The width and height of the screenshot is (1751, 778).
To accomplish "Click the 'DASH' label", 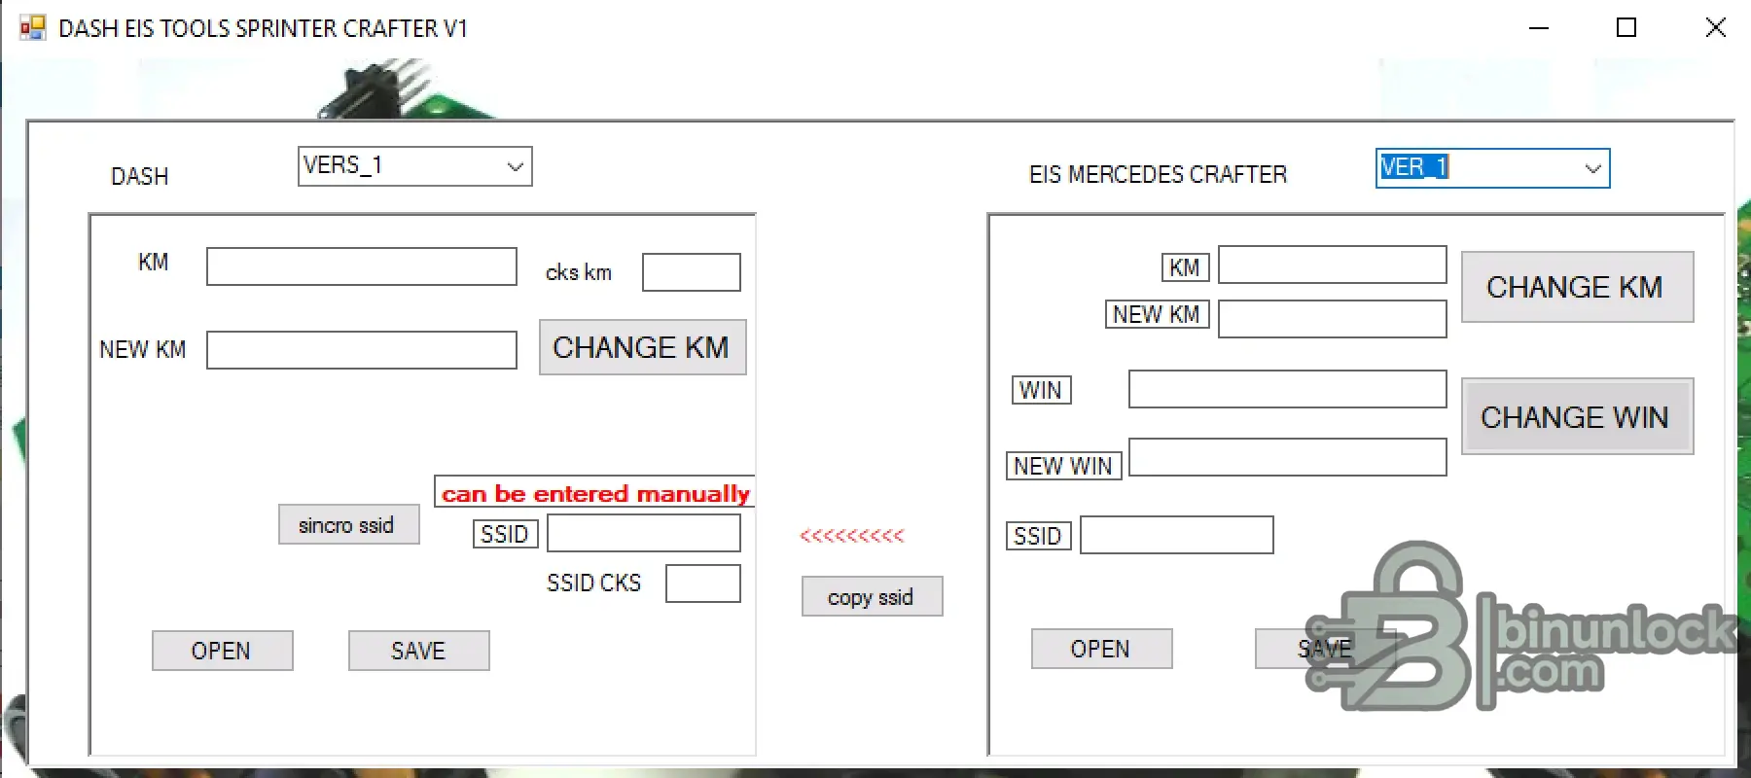I will [140, 176].
